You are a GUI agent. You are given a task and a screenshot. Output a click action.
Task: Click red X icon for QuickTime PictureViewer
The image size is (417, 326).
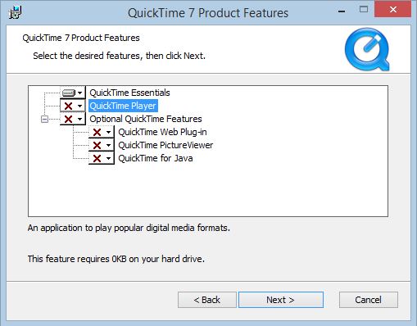(x=97, y=145)
